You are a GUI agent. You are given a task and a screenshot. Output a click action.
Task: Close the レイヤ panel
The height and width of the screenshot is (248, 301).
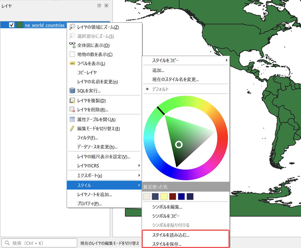click(106, 6)
